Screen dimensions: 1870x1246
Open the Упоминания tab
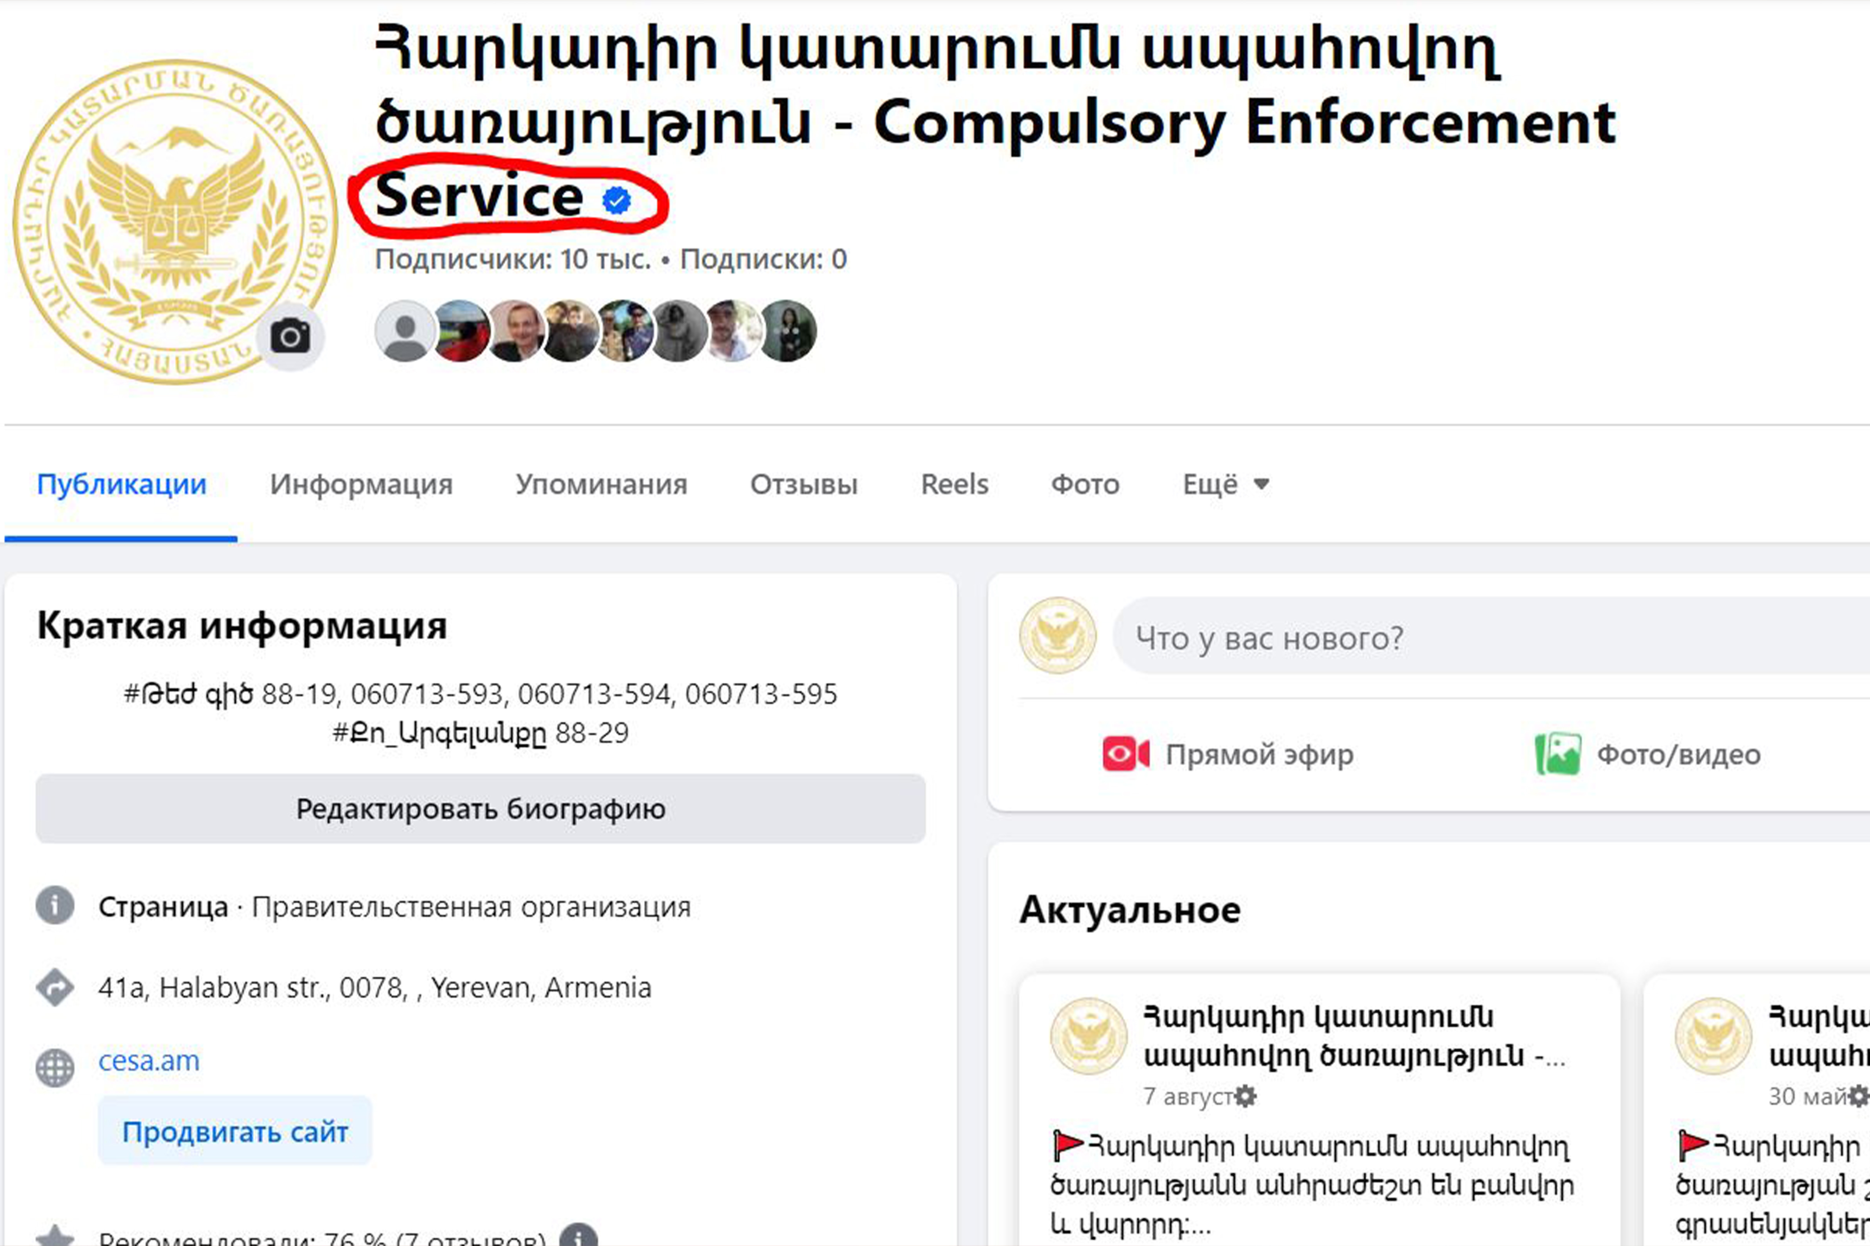pyautogui.click(x=601, y=484)
